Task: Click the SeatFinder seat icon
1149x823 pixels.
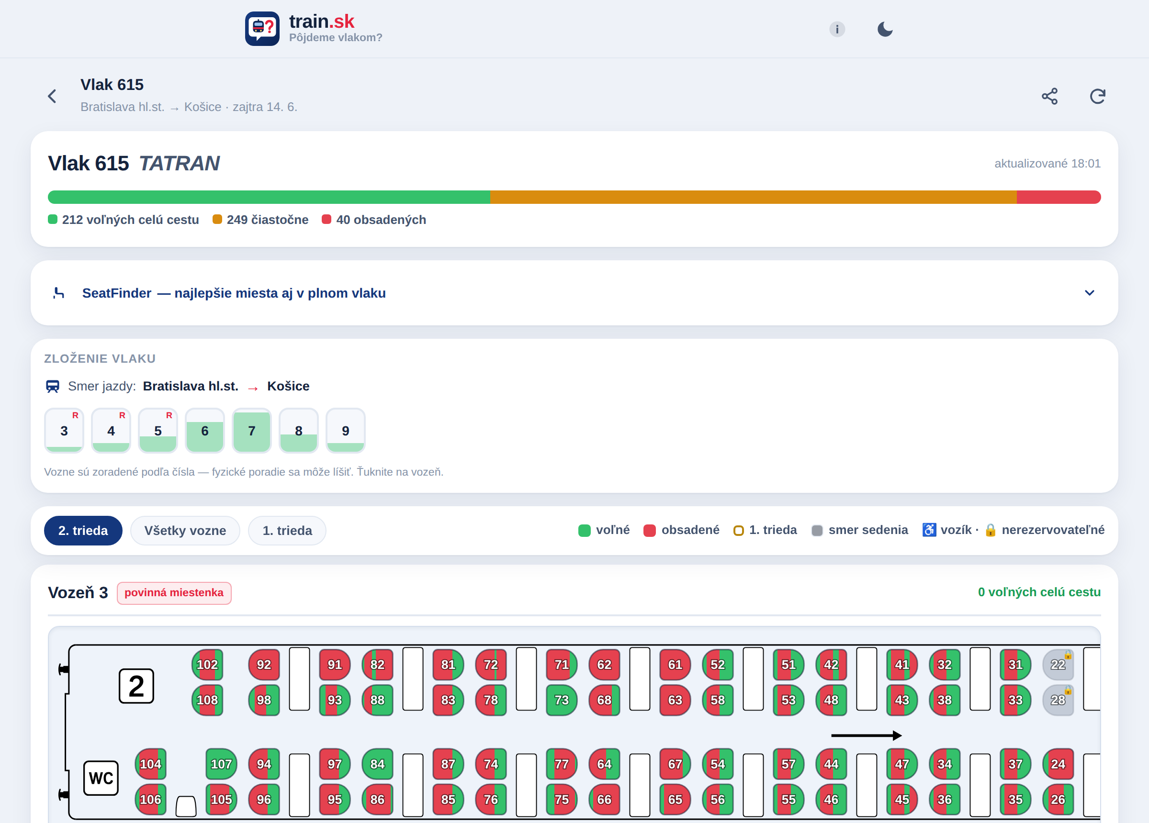Action: click(59, 293)
